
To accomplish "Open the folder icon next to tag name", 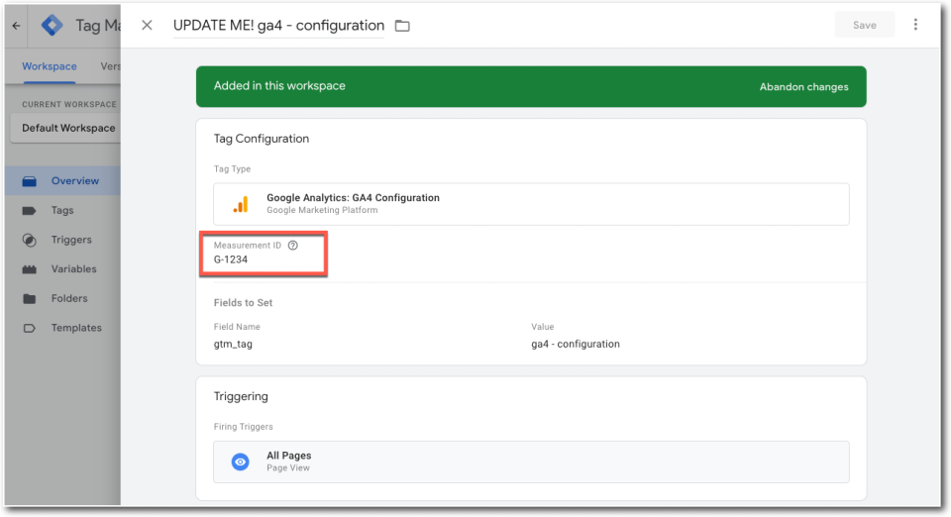I will click(402, 26).
